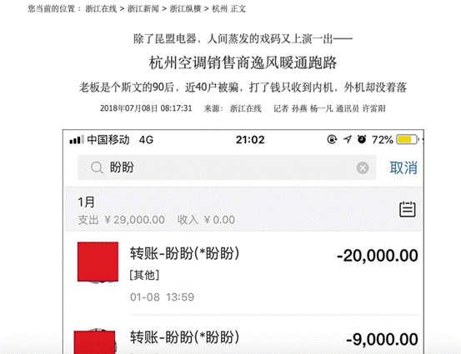Open the 浙江在线 breadcrumb link
This screenshot has height=354, width=461.
(x=101, y=9)
